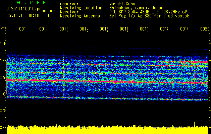Viewport: 211px width, 134px height.
Task: Click the full-height vertical noise burst line in the spectrogram
Action: click(x=63, y=77)
